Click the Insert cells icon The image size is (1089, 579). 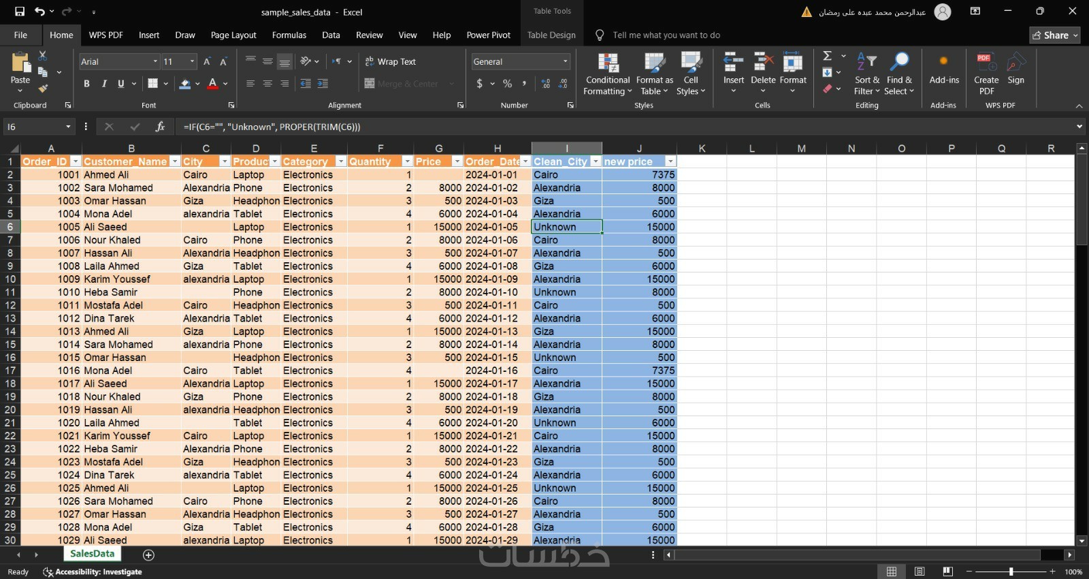pyautogui.click(x=733, y=63)
